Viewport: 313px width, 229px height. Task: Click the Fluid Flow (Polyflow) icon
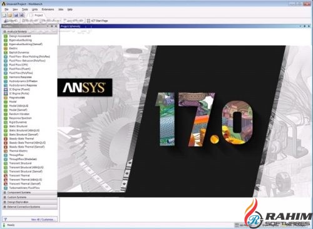[x=6, y=73]
